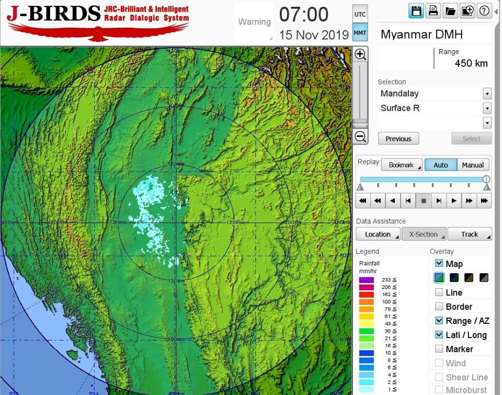Click the Location data assistance button
Screen dimensions: 502x395
[x=378, y=234]
